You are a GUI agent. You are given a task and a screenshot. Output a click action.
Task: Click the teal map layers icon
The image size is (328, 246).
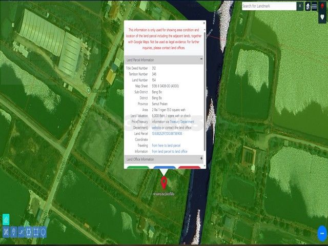6,218
